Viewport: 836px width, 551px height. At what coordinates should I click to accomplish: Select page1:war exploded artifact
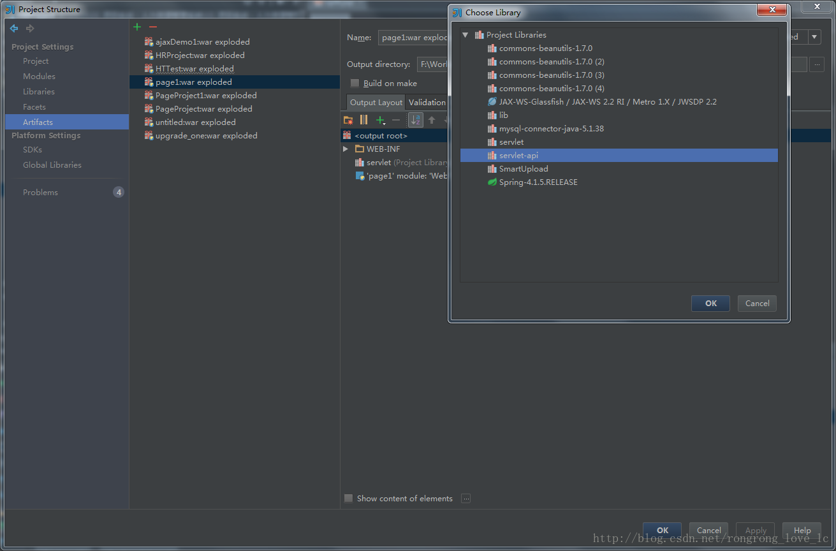235,82
